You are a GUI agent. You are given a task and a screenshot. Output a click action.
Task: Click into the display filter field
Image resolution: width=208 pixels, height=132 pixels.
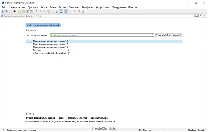[99, 16]
